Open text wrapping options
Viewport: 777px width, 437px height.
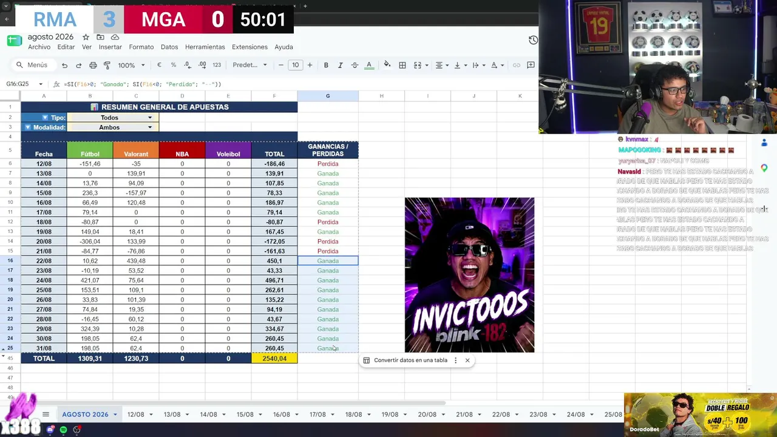pos(475,66)
